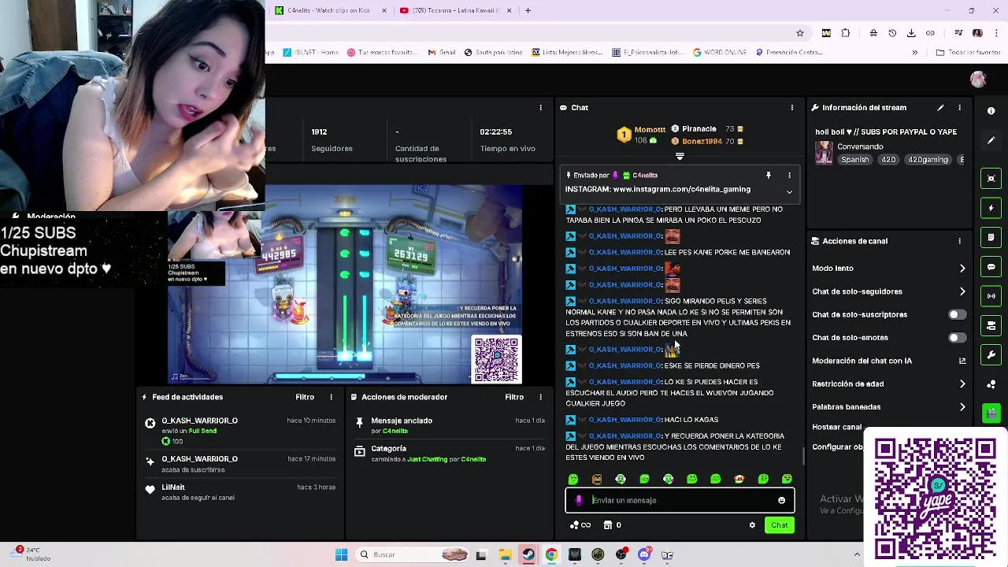Open the WORD ONLINE bookmark
Viewport: 1008px width, 567px height.
tap(720, 53)
